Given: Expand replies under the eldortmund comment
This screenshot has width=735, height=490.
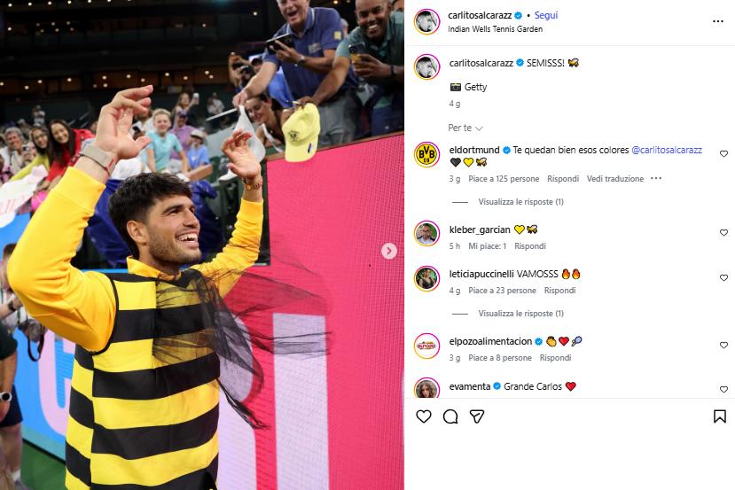Looking at the screenshot, I should [x=520, y=202].
